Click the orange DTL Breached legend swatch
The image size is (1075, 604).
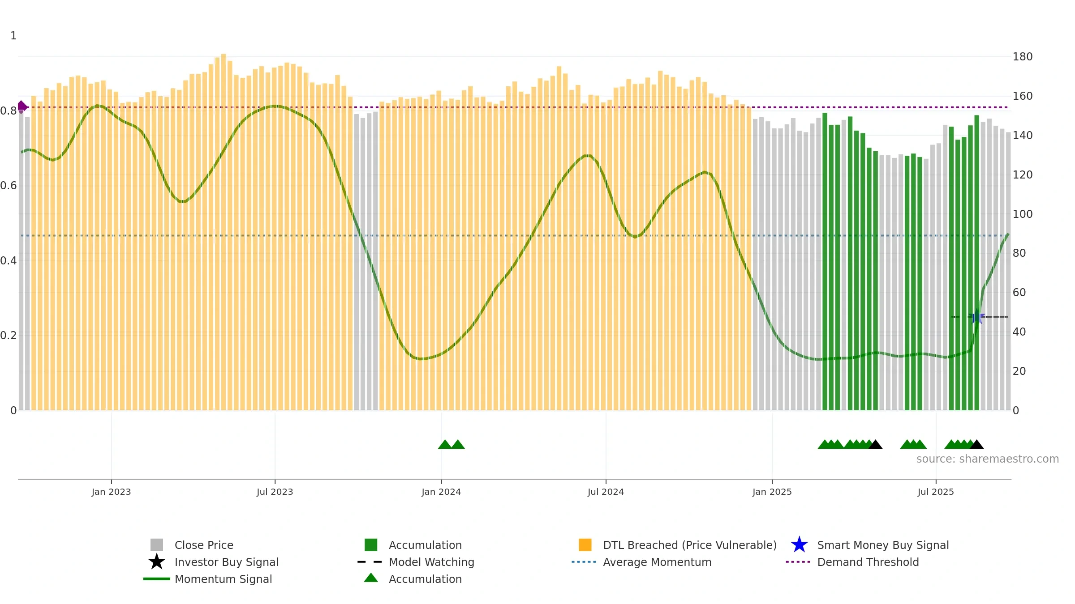(585, 545)
